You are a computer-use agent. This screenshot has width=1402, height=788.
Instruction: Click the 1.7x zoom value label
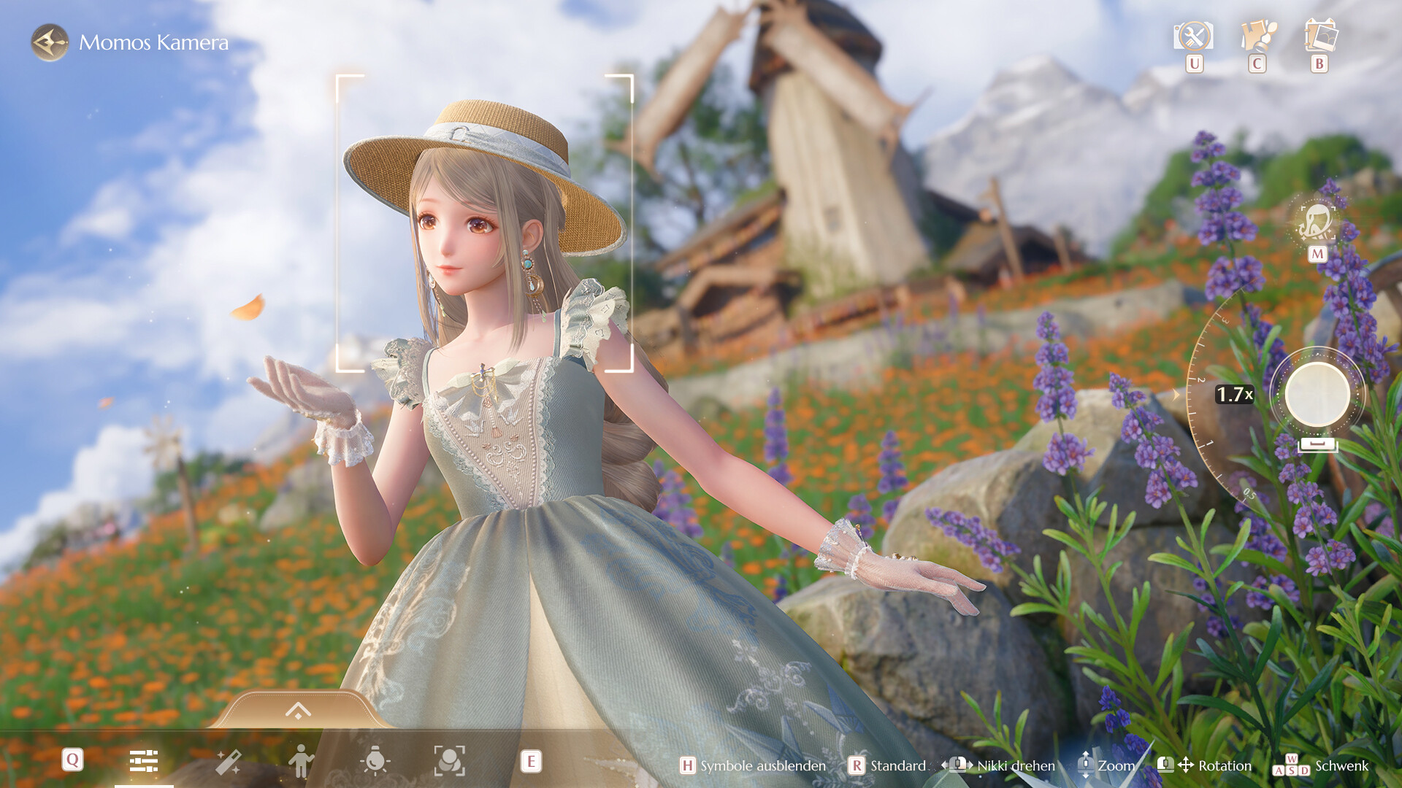pos(1234,395)
